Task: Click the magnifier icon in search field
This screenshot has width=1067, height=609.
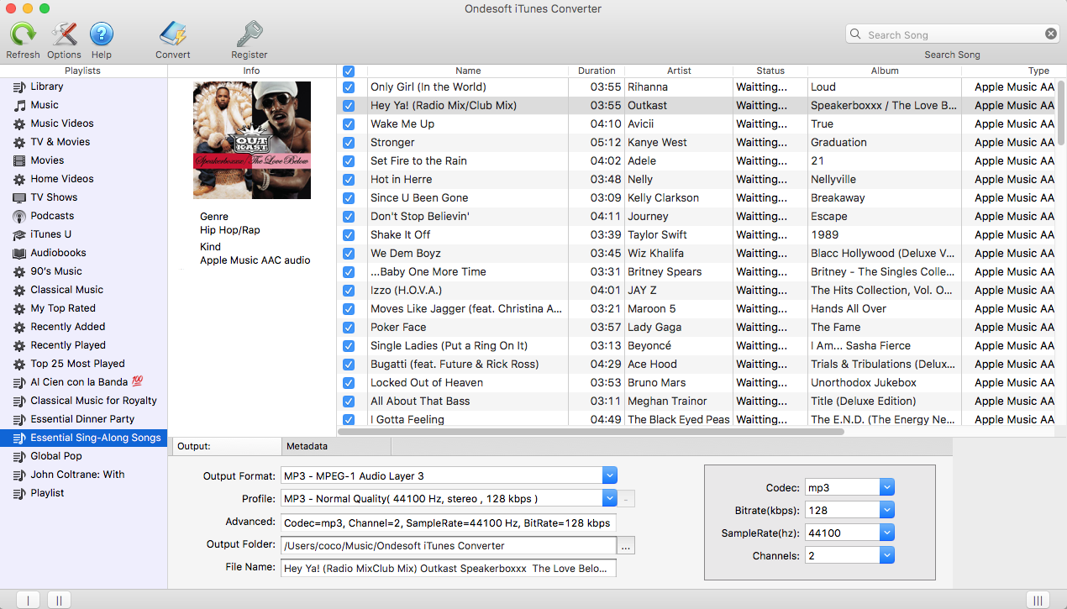Action: pos(855,34)
